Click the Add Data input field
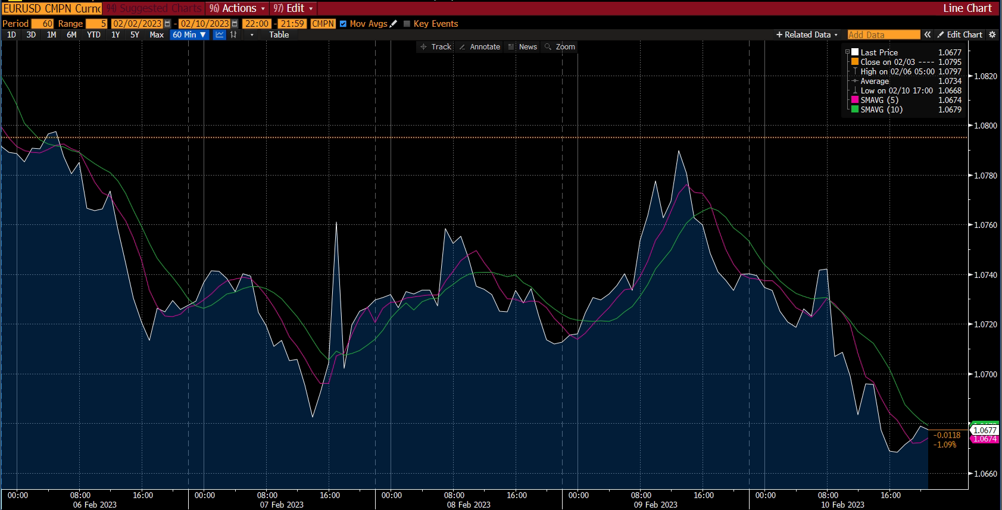The width and height of the screenshot is (1002, 510). pyautogui.click(x=883, y=35)
